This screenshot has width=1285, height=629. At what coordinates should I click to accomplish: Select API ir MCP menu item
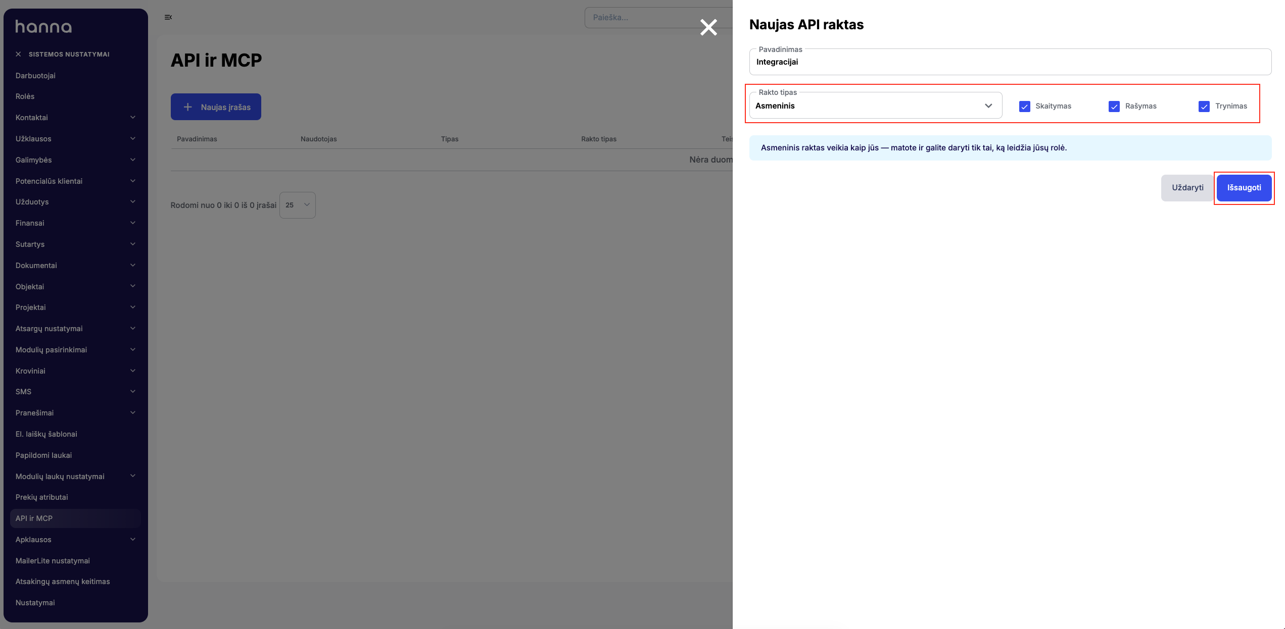coord(76,518)
